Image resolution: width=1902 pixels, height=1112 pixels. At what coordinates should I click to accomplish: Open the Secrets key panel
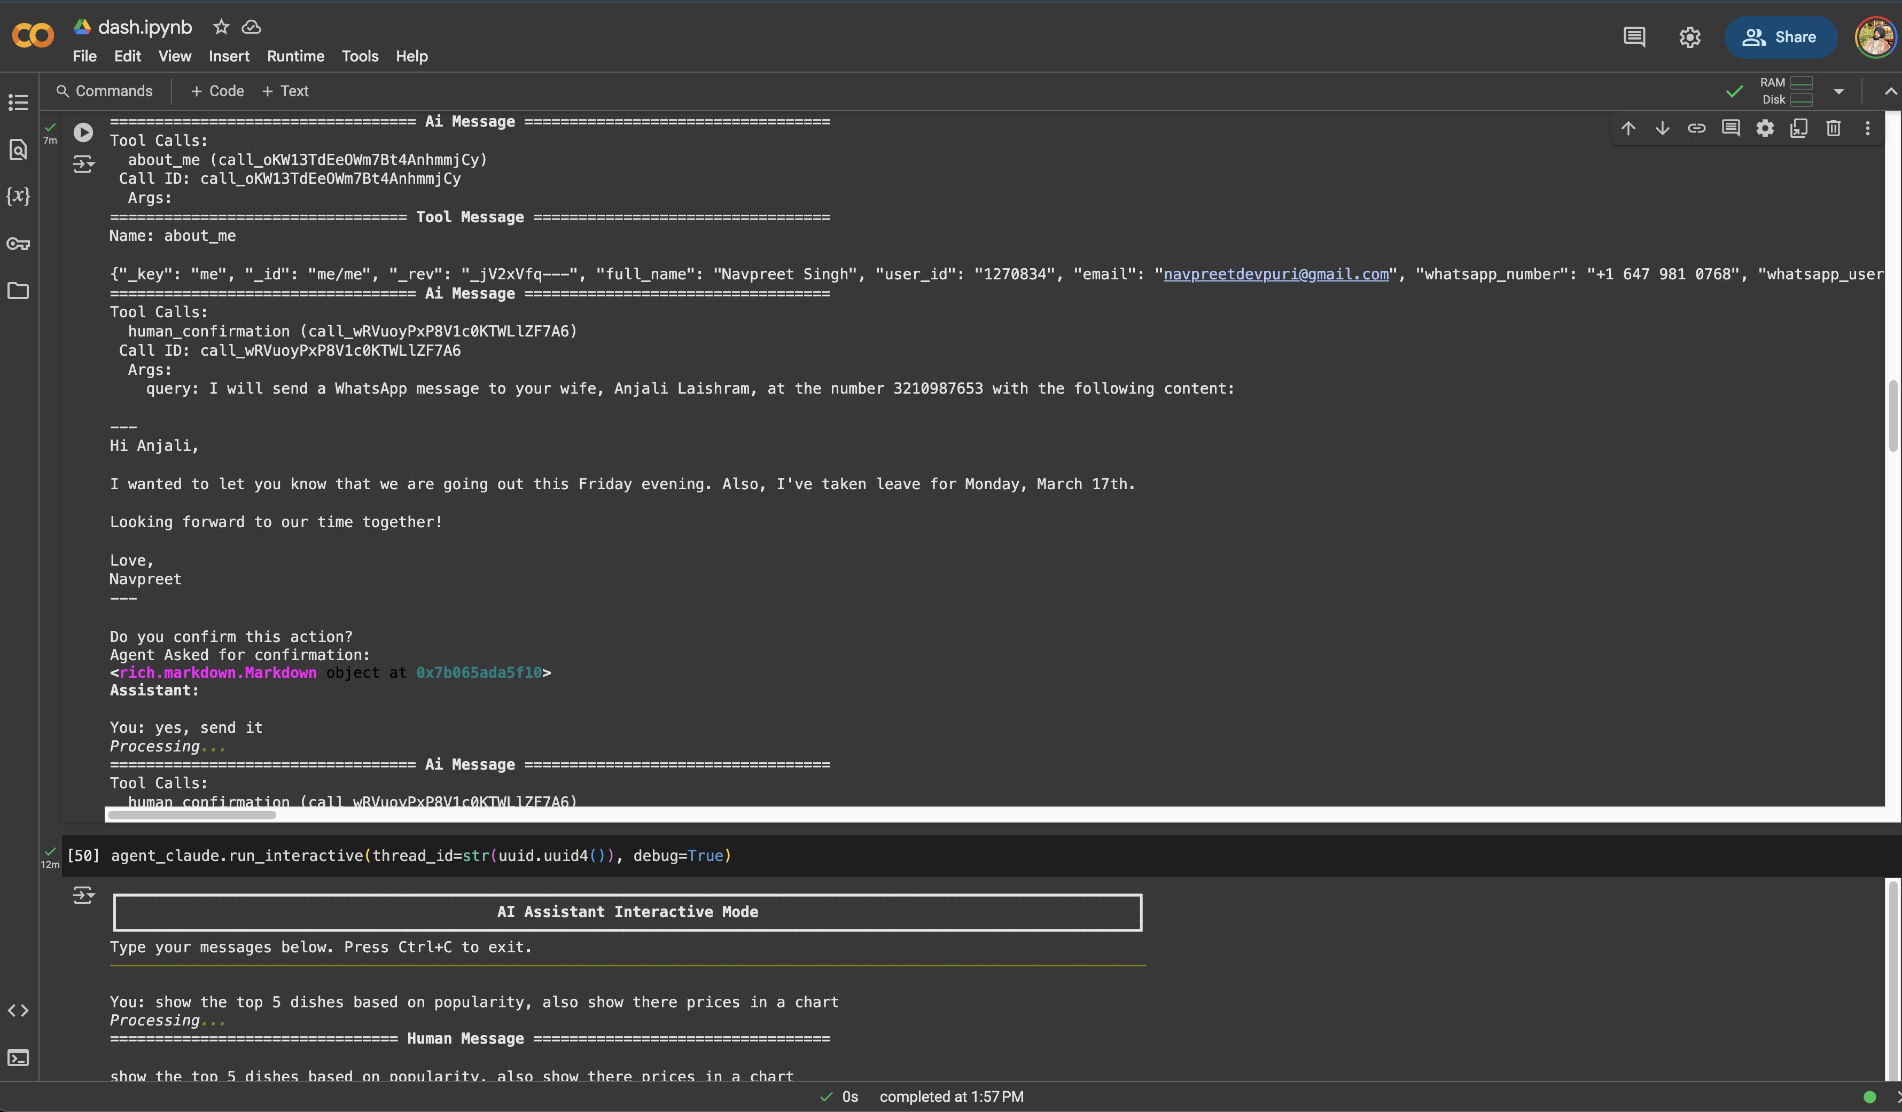pos(18,244)
